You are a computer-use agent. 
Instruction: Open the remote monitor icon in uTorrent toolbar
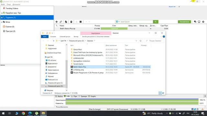tap(199, 22)
